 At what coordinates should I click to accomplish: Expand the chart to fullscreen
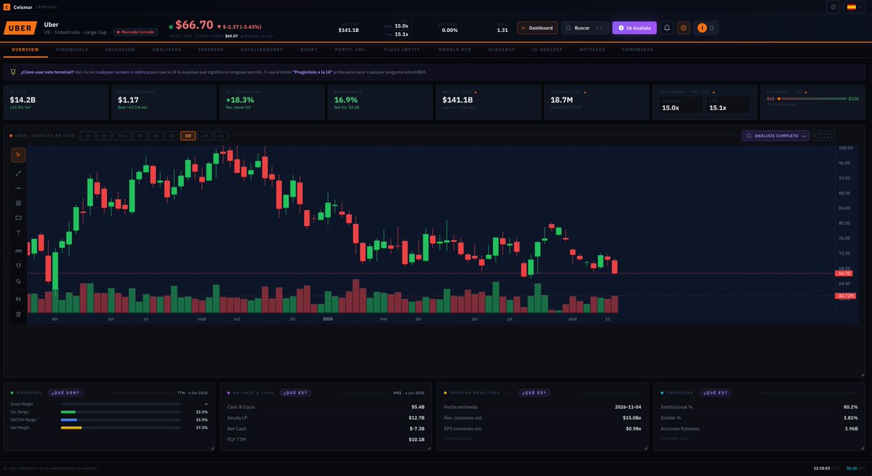pos(830,135)
